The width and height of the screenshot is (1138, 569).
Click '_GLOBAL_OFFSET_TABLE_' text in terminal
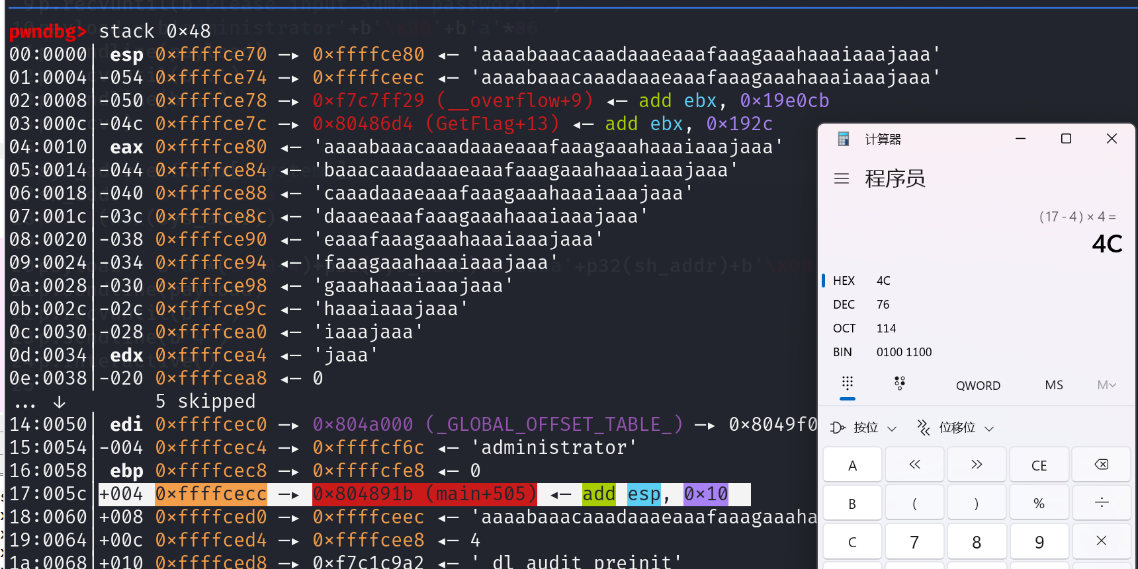point(554,424)
